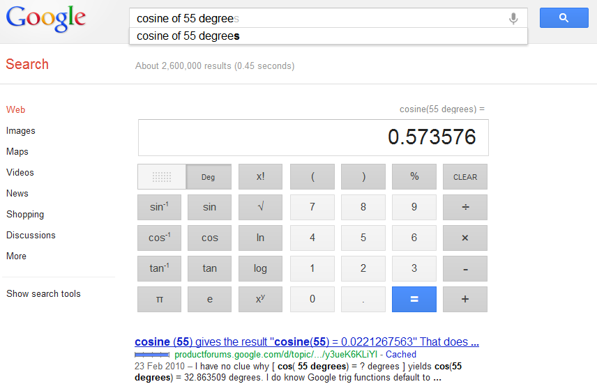
Task: Toggle the Rad/Deg switch to Deg
Action: tap(209, 177)
